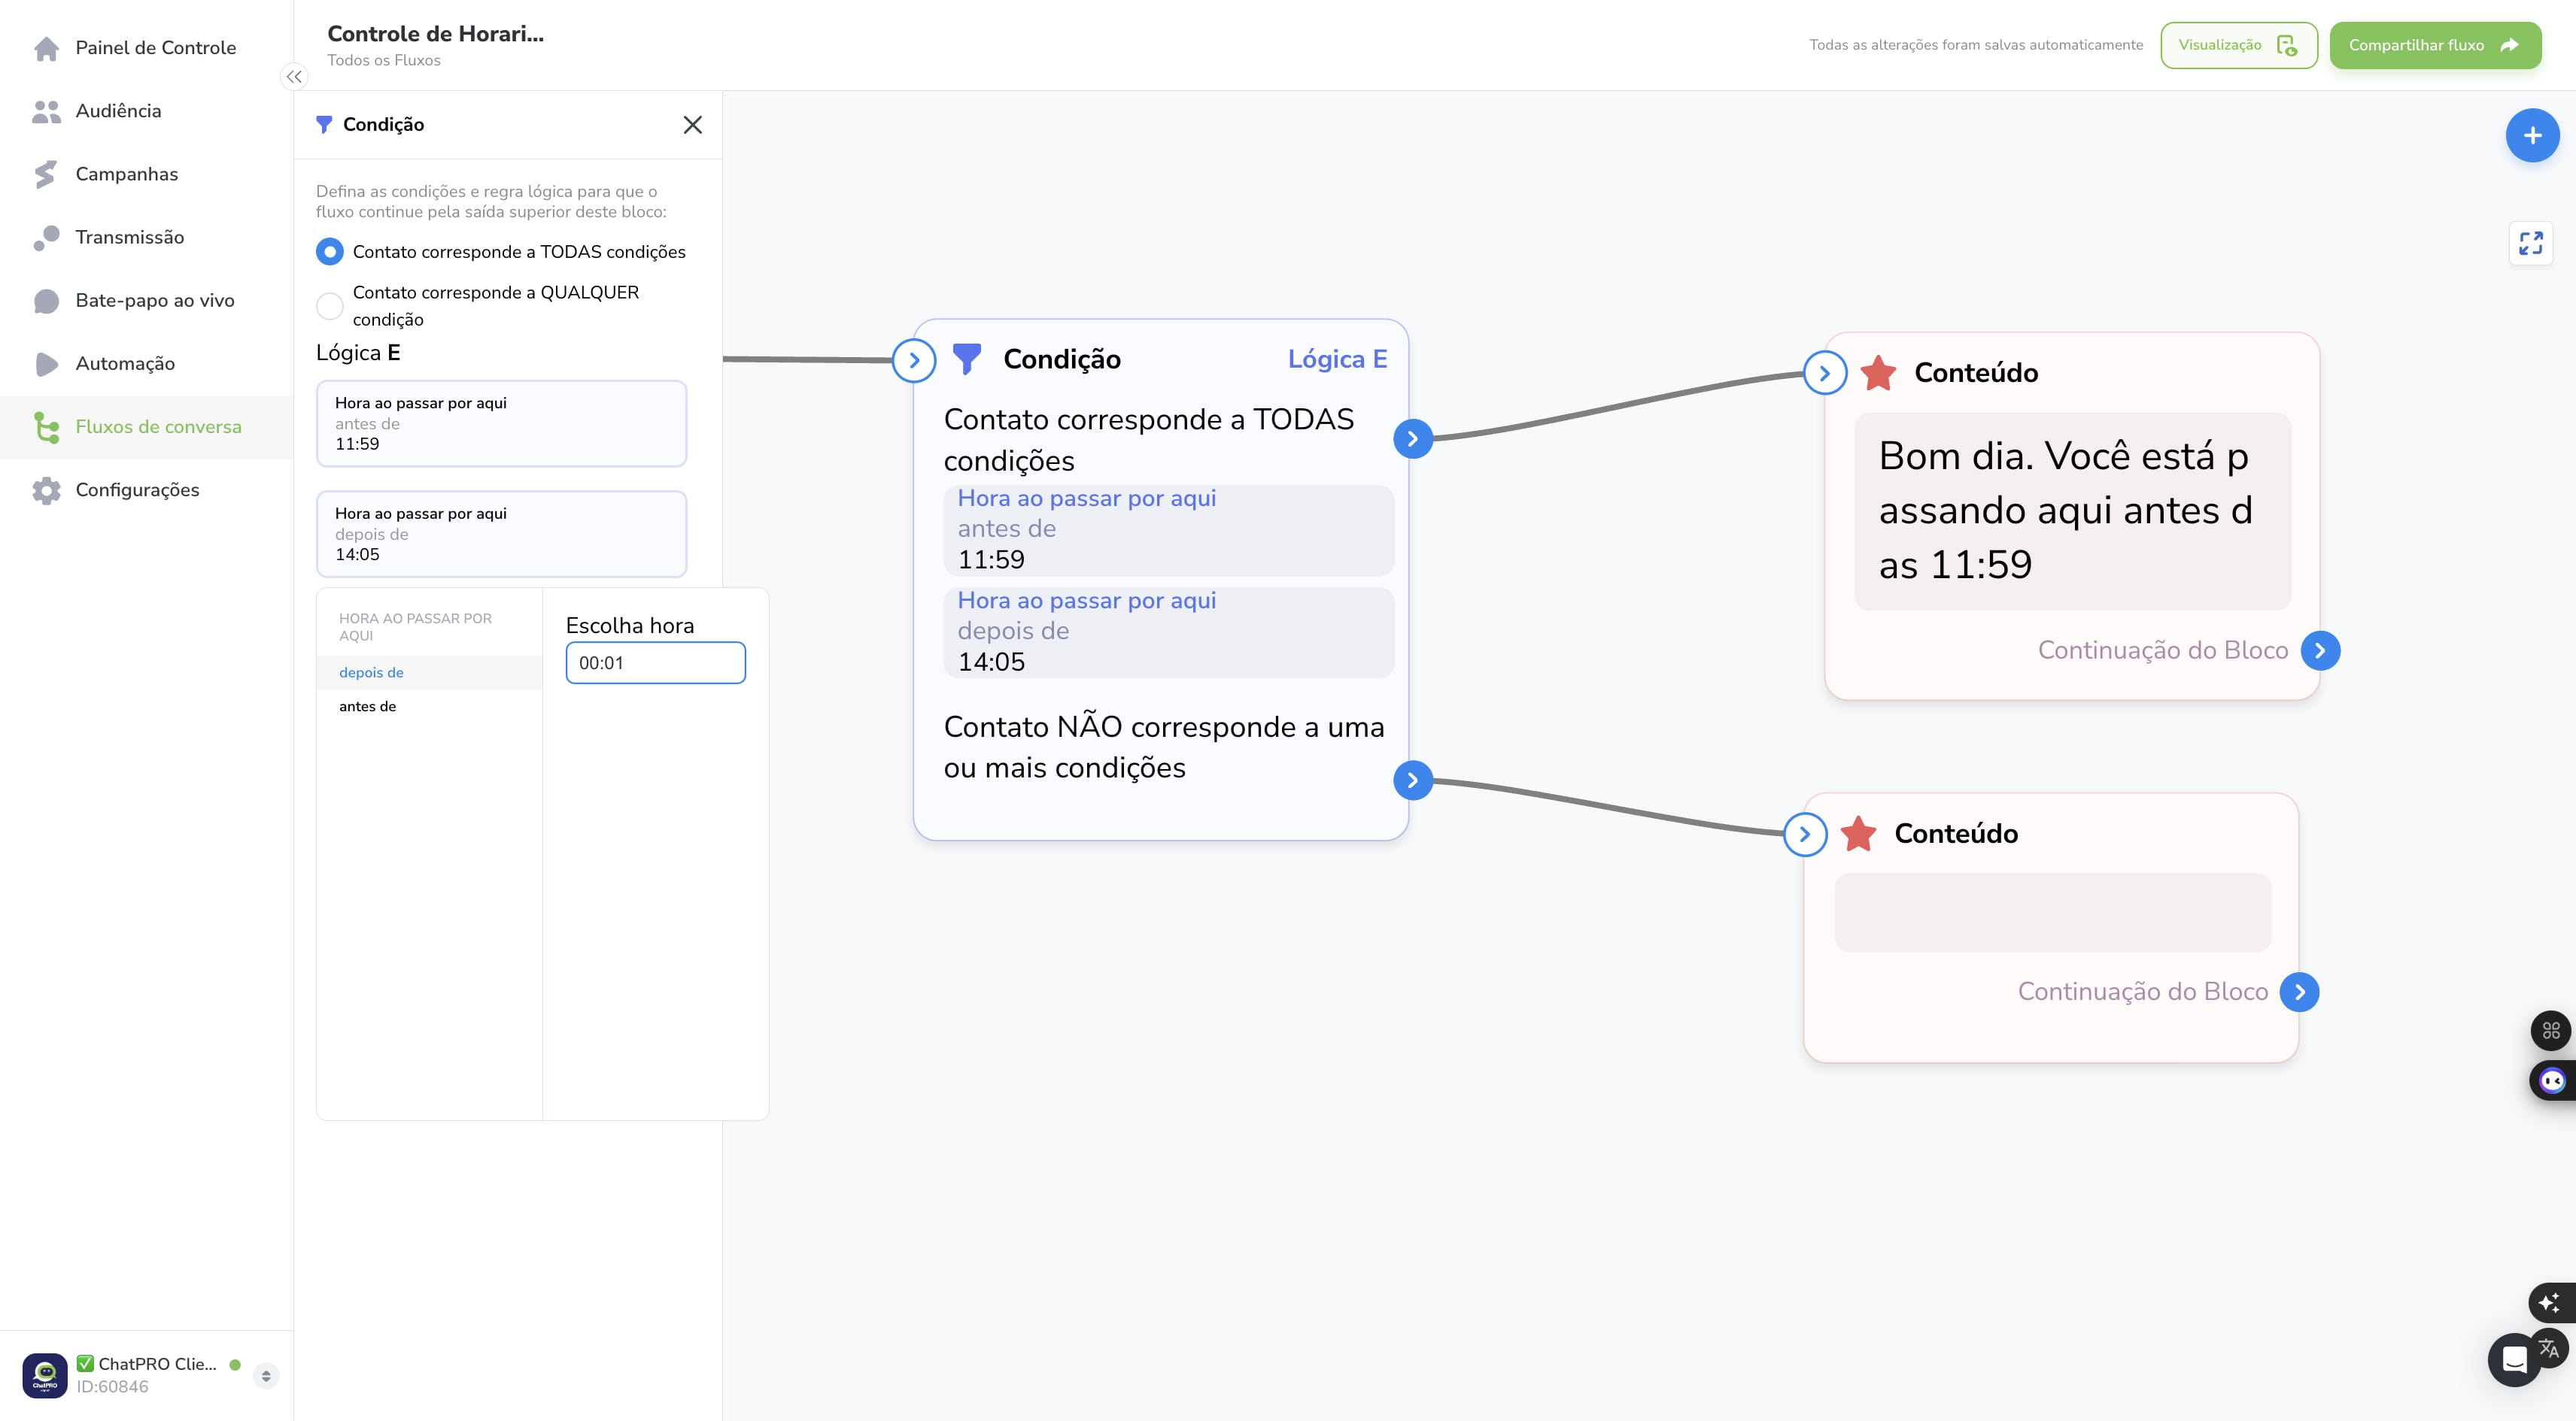Click TODAS condições output connector arrow

tap(1412, 438)
